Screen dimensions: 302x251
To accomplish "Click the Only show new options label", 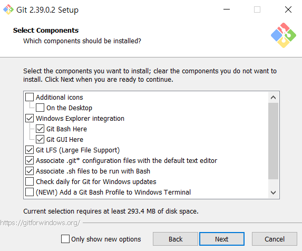I will tap(106, 239).
